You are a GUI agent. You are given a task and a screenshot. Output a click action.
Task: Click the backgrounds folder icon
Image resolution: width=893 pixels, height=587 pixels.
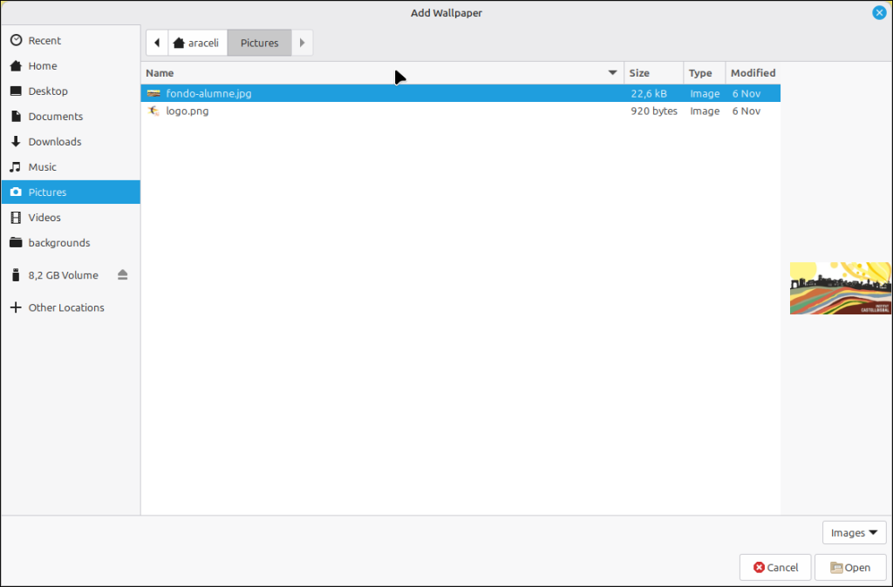click(x=16, y=243)
